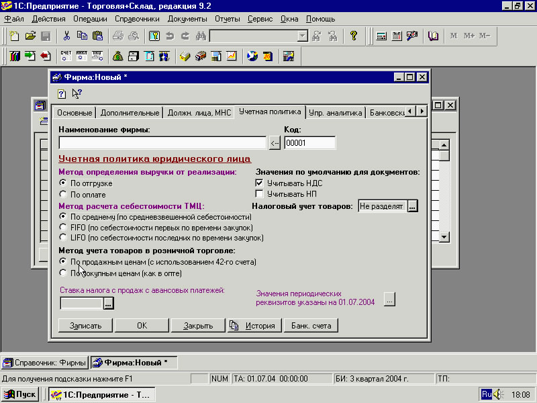Click the Open folder toolbar icon

coord(30,36)
